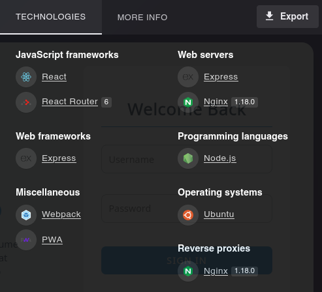Click the Reverse proxies heading
The height and width of the screenshot is (292, 322).
tap(214, 248)
